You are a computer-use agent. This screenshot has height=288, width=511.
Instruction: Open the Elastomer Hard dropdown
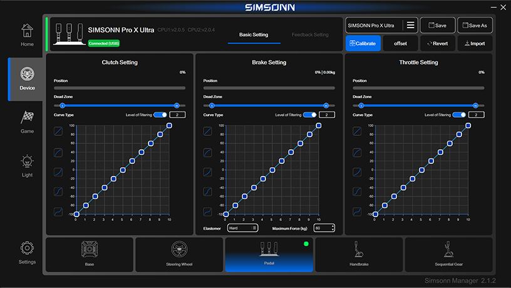click(x=243, y=228)
